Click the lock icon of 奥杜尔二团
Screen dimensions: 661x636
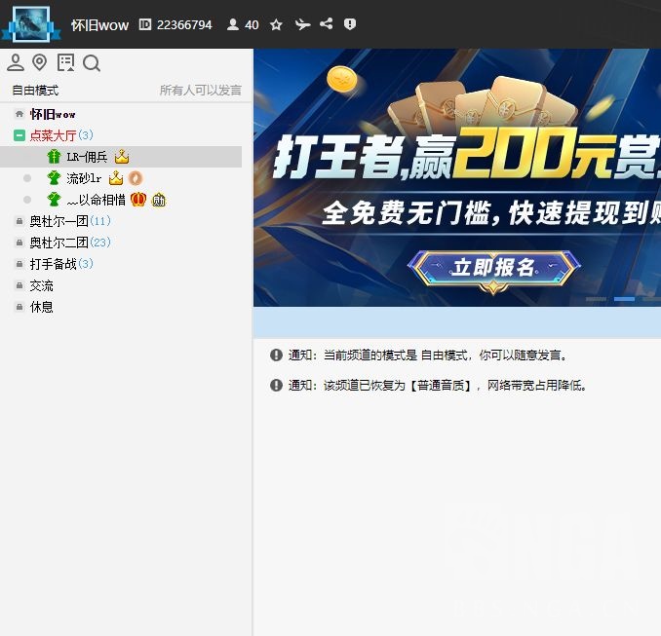(x=19, y=243)
